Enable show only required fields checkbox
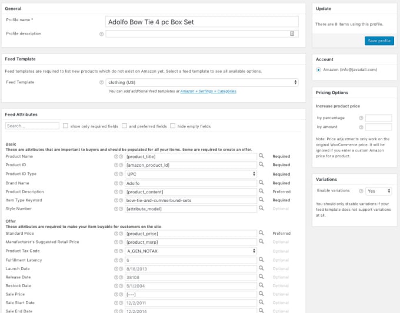This screenshot has height=313, width=400. point(65,126)
